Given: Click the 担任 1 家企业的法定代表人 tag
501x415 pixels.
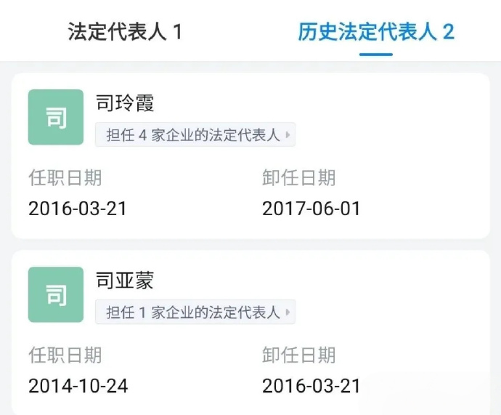Looking at the screenshot, I should 193,313.
